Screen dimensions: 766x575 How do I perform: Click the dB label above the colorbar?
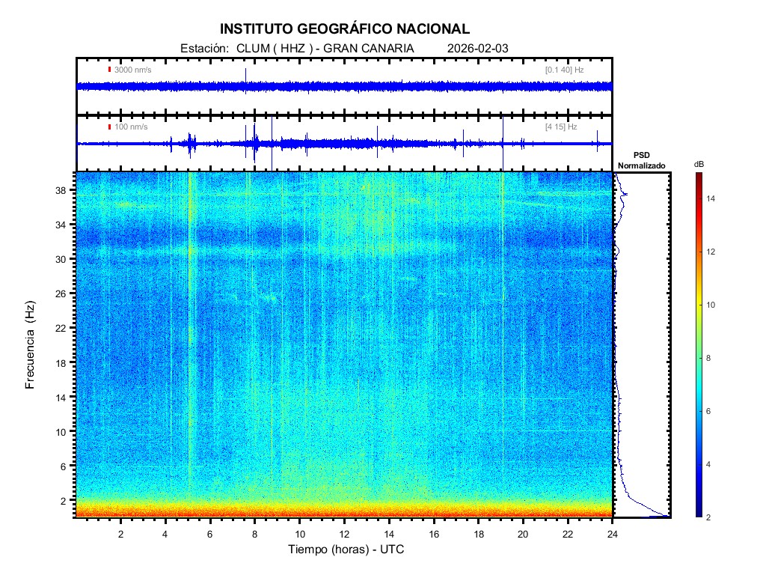pos(699,163)
